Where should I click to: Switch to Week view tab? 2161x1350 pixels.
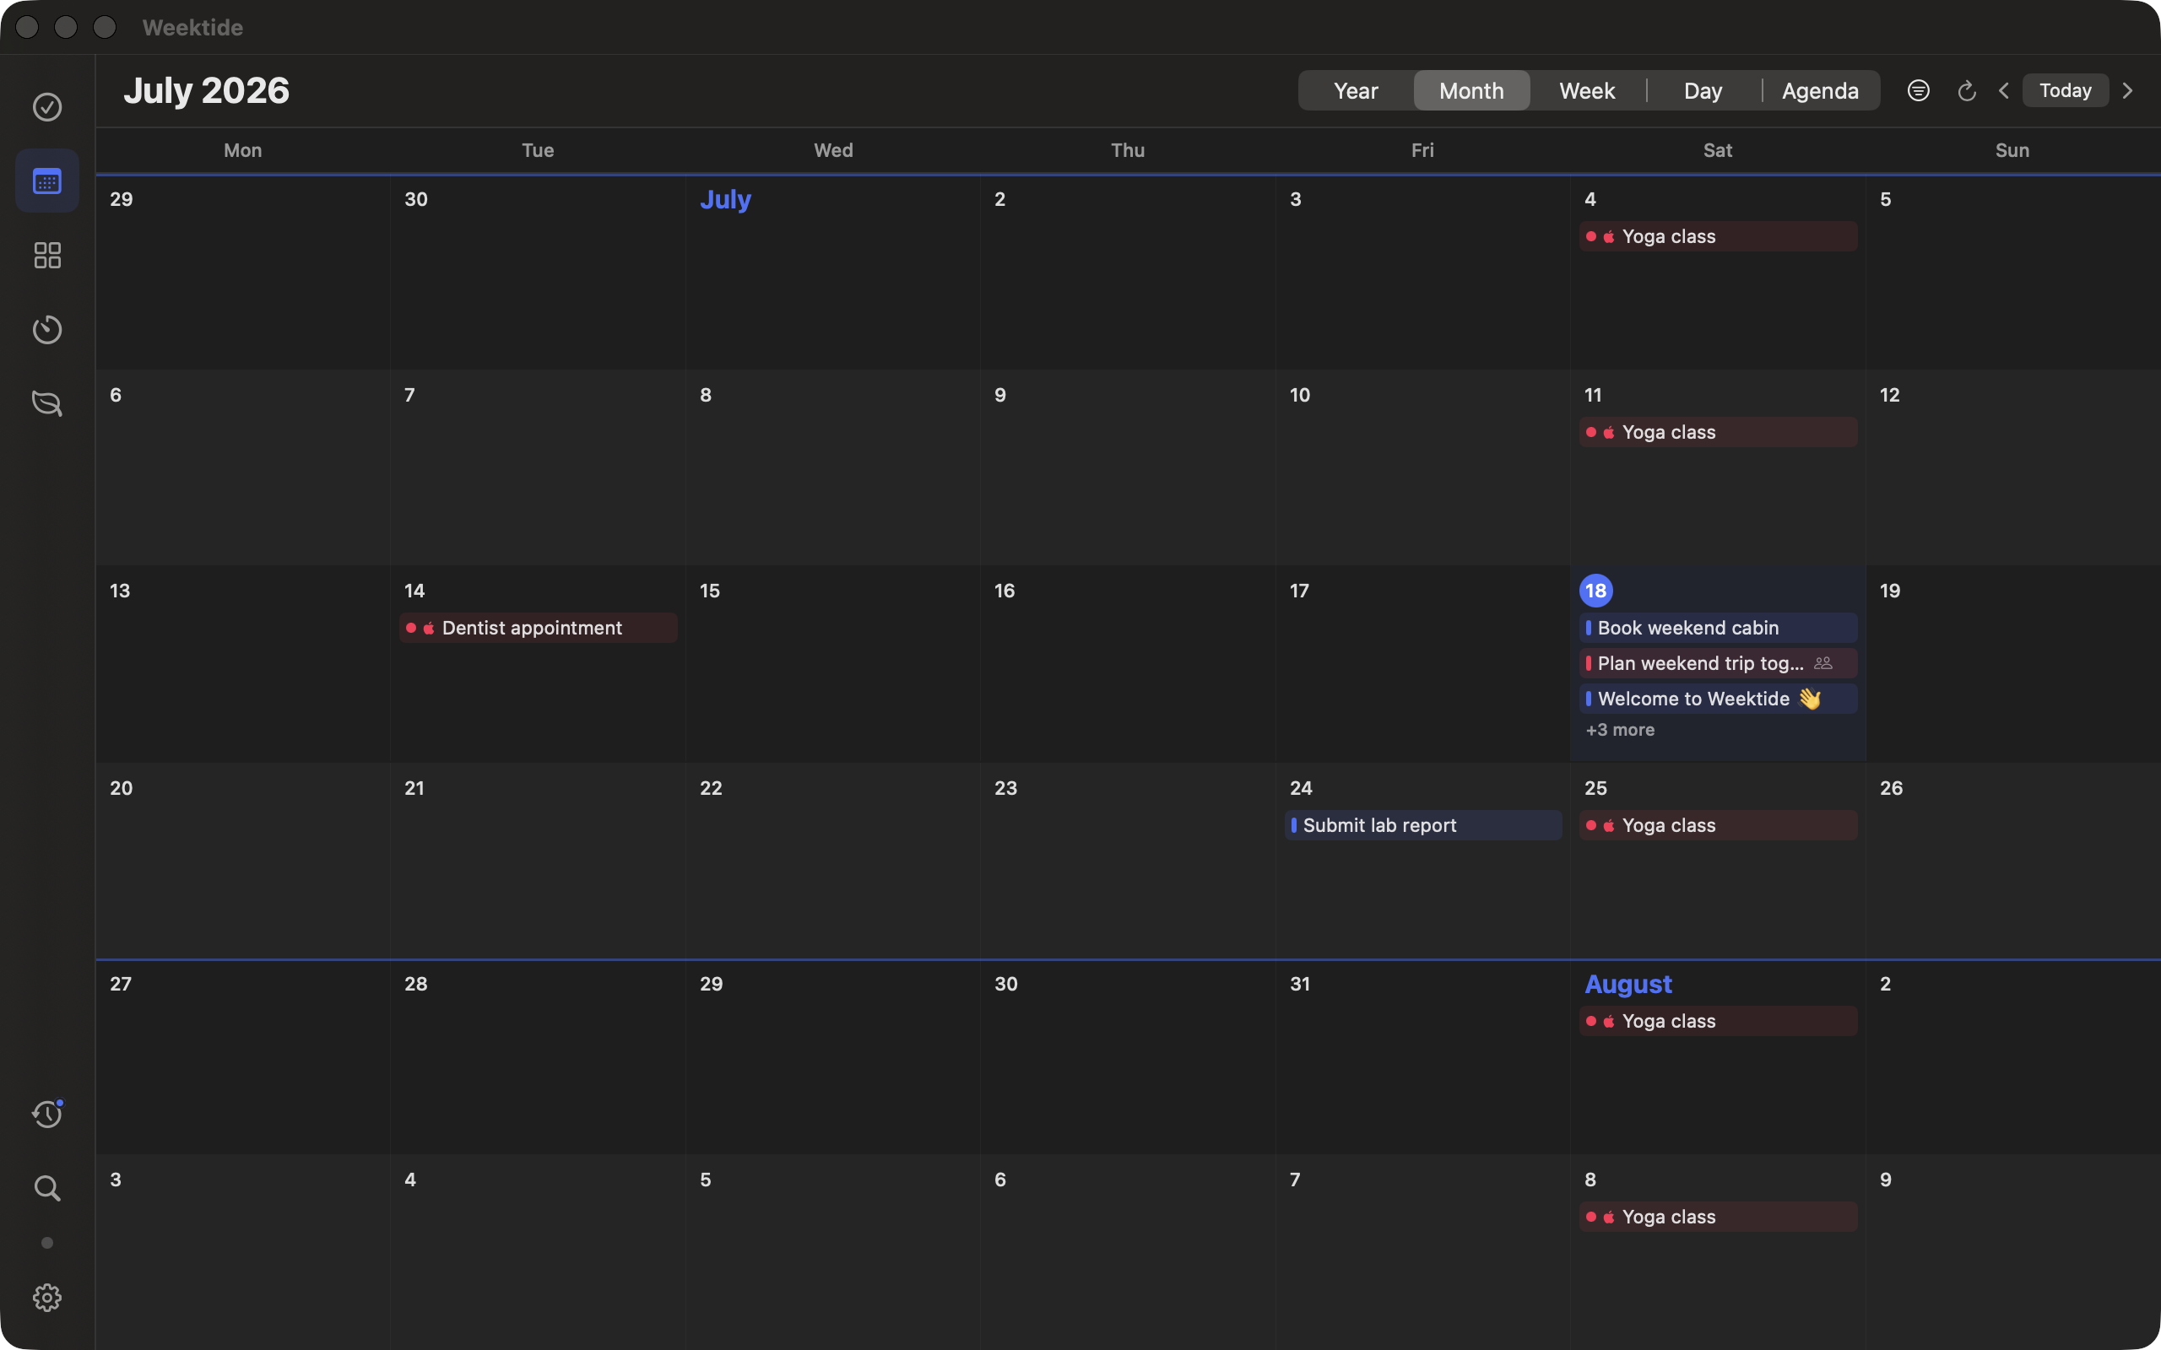1587,90
